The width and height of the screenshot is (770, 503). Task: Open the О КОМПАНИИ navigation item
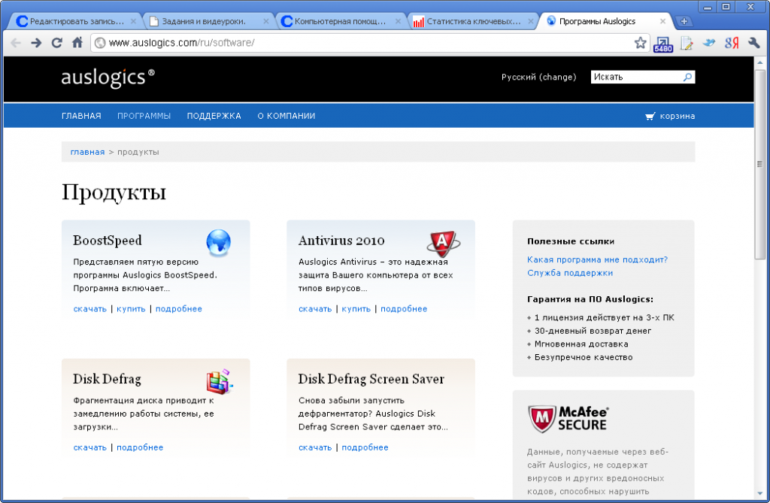(x=286, y=116)
